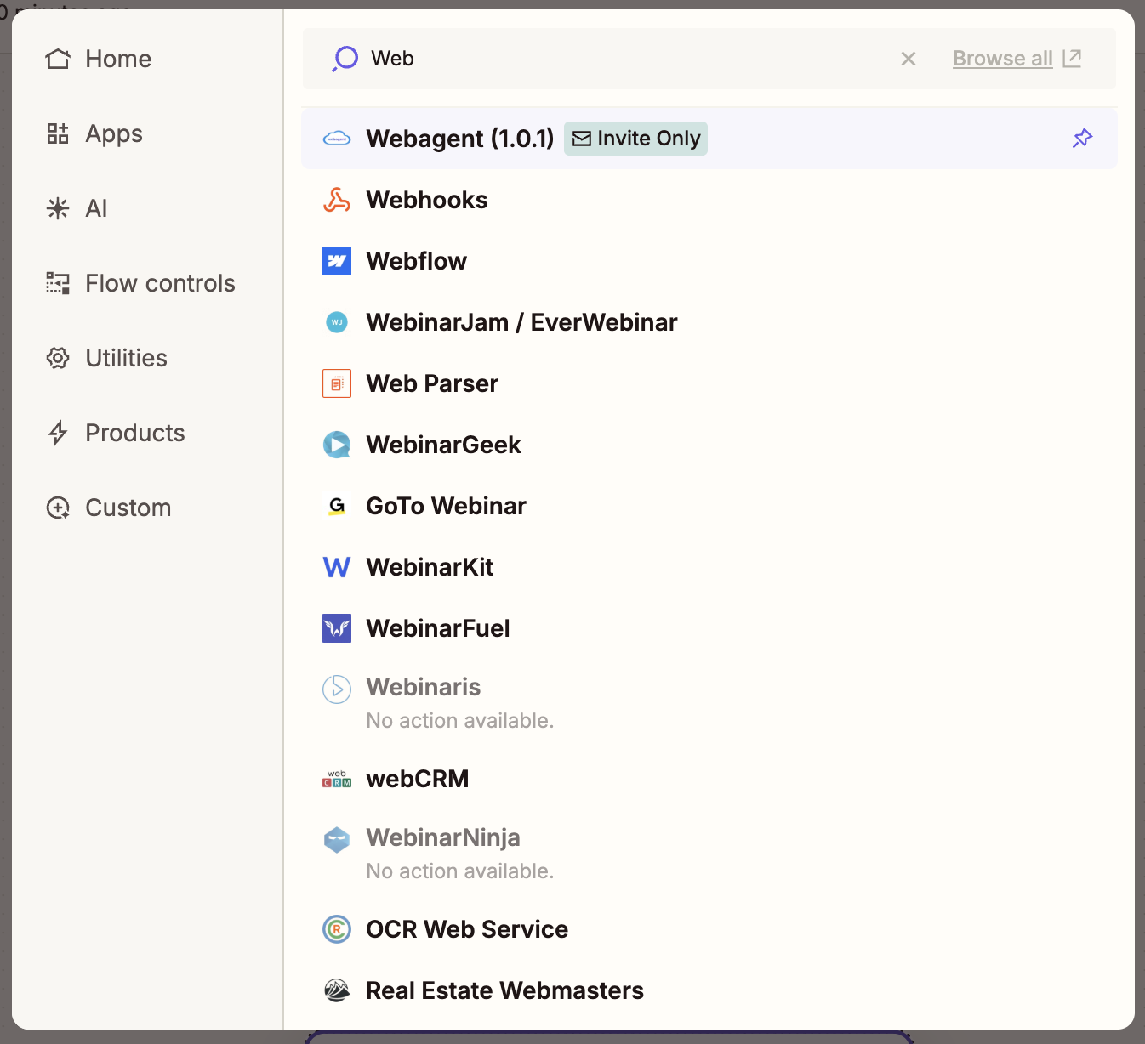Click the WebinarKit blue W icon
1145x1044 pixels.
337,567
